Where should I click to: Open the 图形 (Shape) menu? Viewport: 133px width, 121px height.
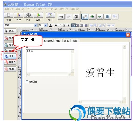(42, 9)
